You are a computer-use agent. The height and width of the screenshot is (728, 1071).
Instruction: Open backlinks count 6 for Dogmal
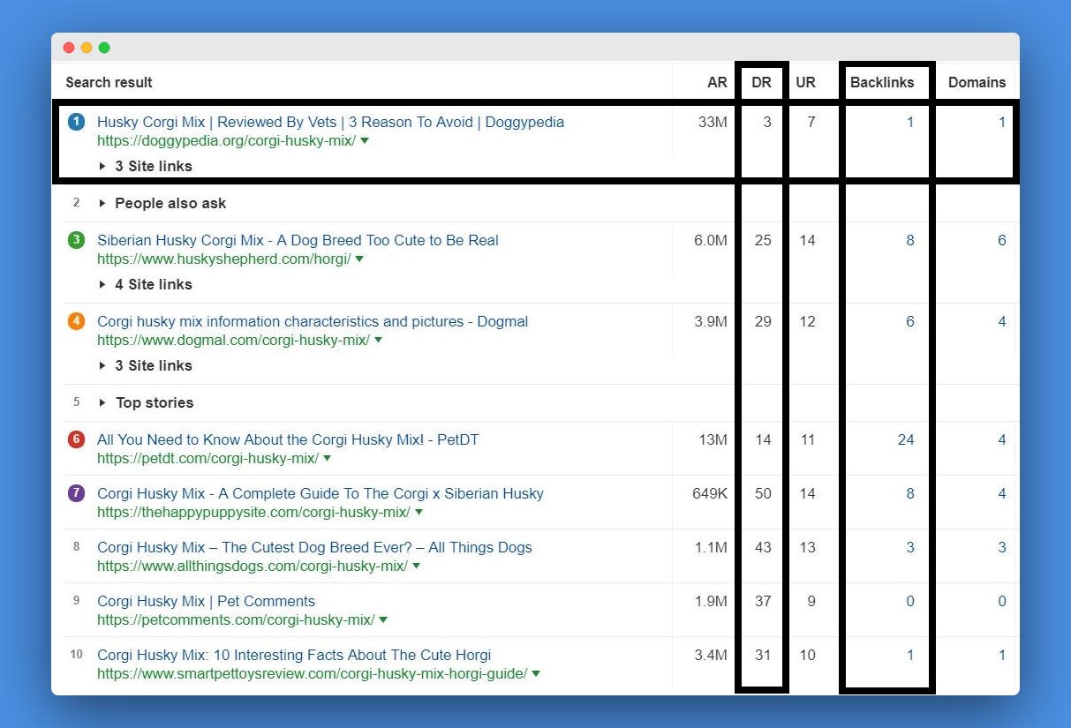909,321
